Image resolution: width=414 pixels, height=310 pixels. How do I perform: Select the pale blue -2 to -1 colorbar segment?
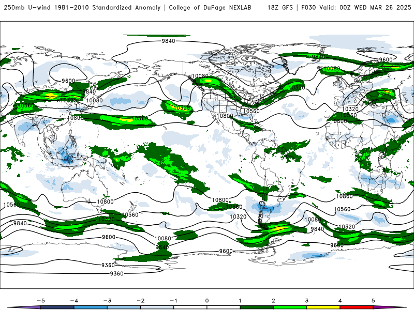pos(157,307)
